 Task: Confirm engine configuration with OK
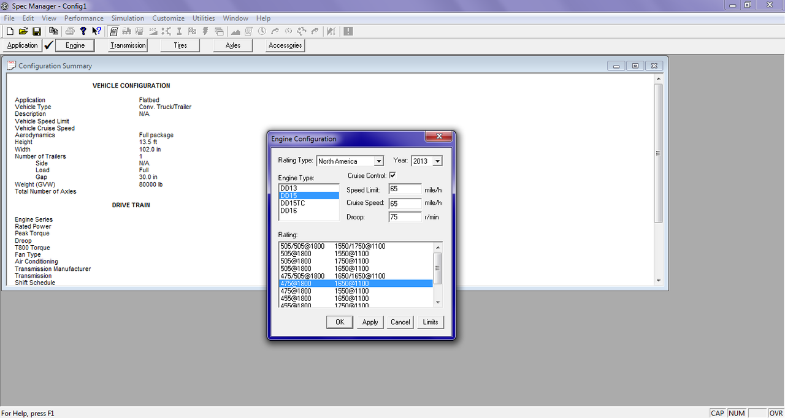[x=340, y=322]
